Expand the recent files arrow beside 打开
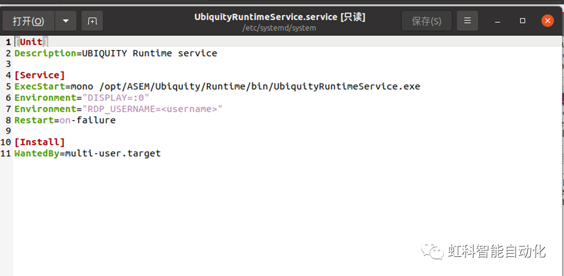This screenshot has height=276, width=564. pyautogui.click(x=66, y=21)
